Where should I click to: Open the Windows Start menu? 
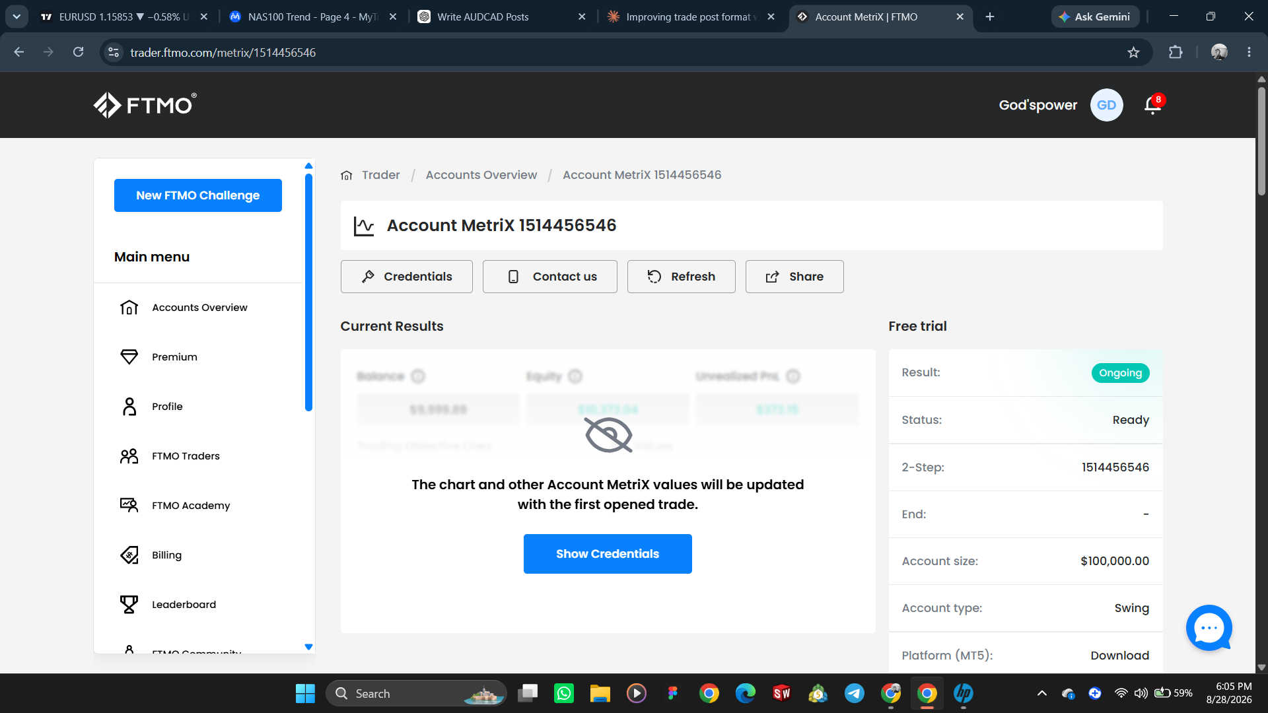305,693
